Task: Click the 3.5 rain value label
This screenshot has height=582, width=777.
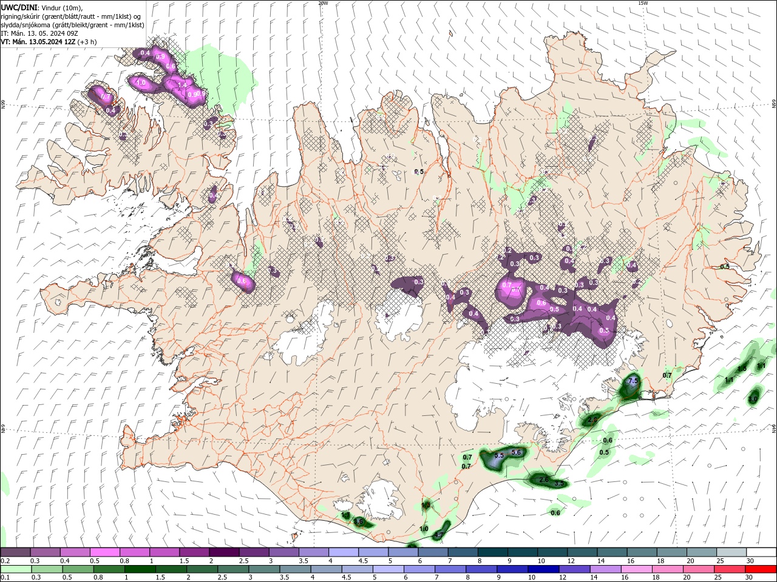Action: (560, 484)
